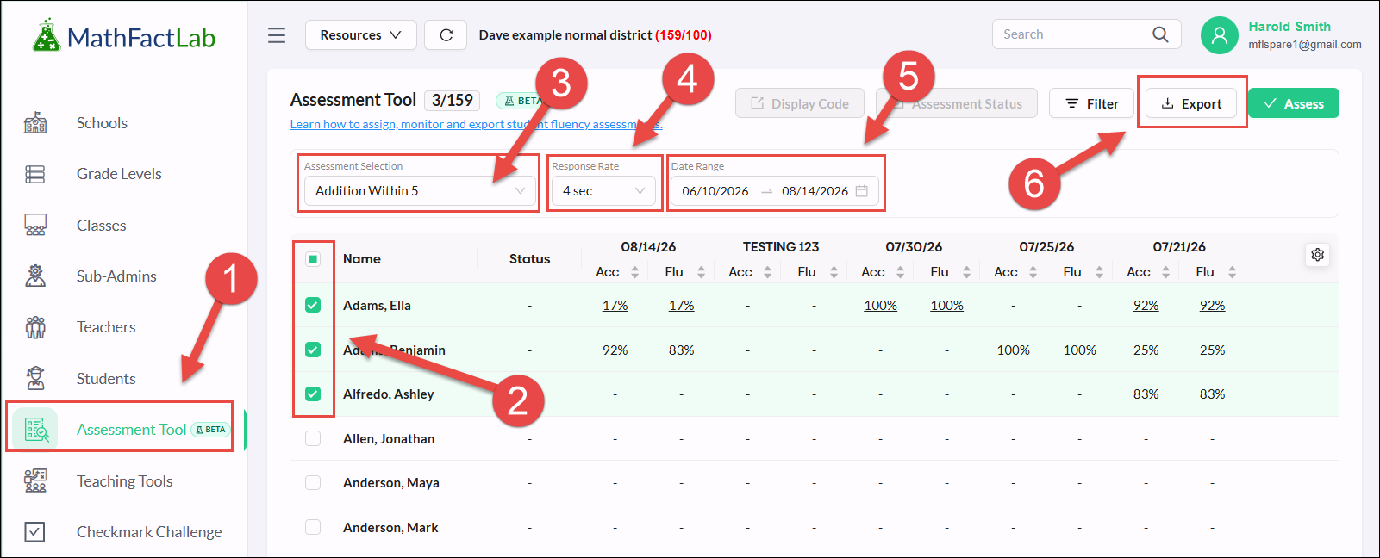
Task: Click the Export button
Action: tap(1191, 103)
